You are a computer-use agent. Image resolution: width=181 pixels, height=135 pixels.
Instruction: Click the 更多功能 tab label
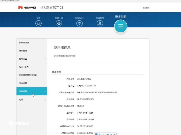(121, 16)
